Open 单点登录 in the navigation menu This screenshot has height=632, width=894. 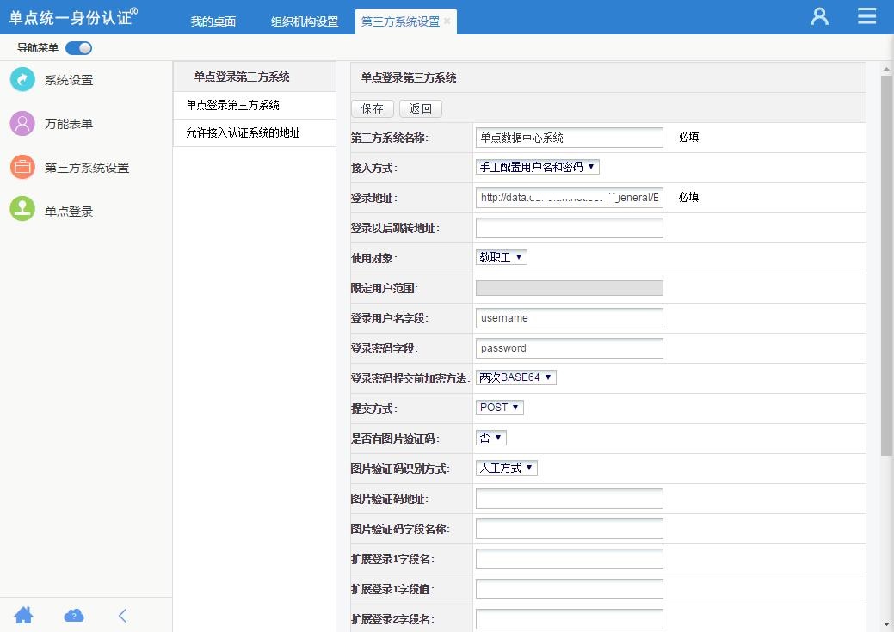[x=69, y=212]
